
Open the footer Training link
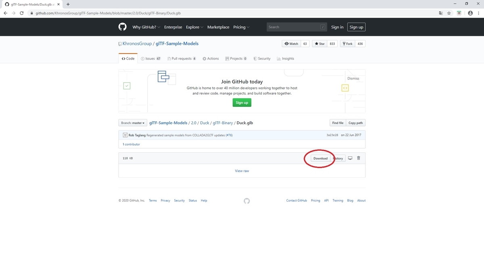(338, 200)
